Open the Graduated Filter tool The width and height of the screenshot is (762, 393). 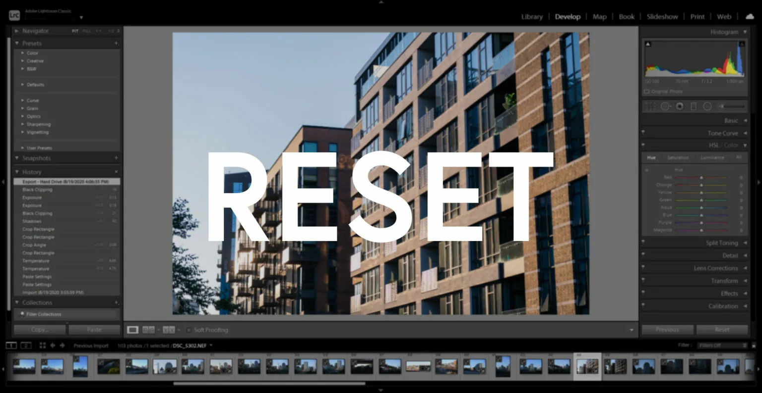coord(694,106)
